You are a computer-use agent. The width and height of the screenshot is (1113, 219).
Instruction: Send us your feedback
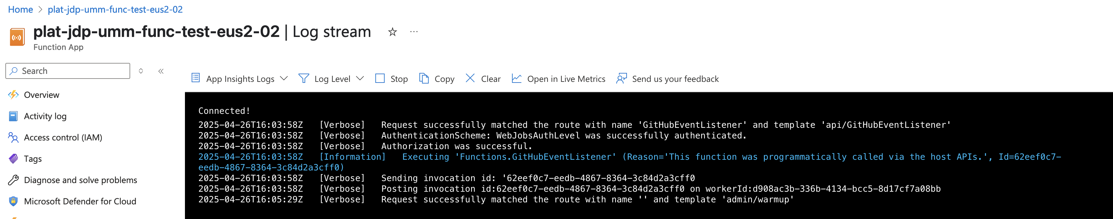coord(668,79)
